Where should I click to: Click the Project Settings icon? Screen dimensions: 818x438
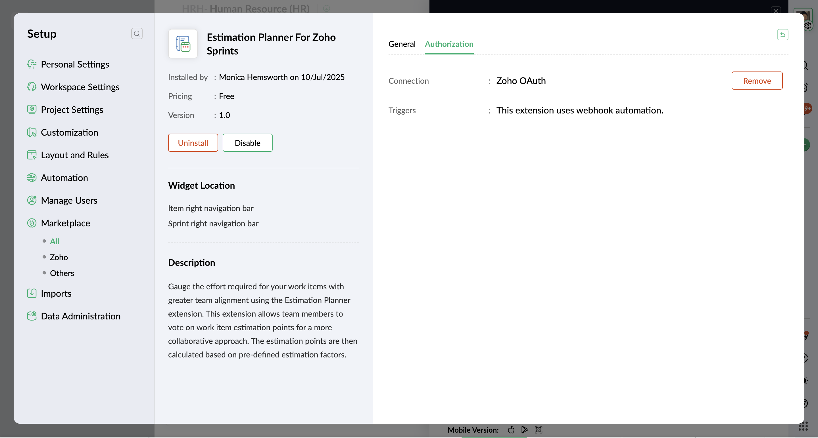(x=32, y=109)
